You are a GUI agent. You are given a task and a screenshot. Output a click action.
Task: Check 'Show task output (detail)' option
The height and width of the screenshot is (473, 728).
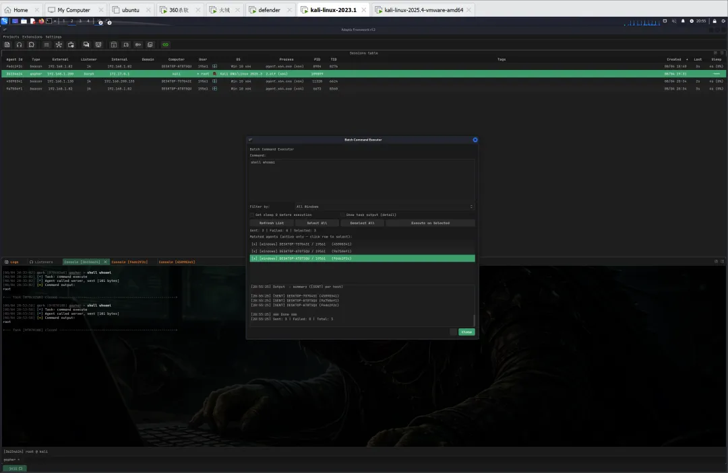(342, 215)
